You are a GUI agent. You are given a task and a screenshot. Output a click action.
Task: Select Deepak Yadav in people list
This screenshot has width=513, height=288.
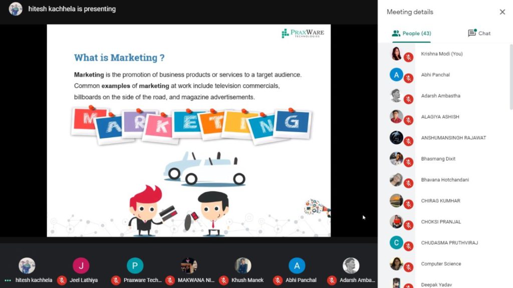coord(436,284)
